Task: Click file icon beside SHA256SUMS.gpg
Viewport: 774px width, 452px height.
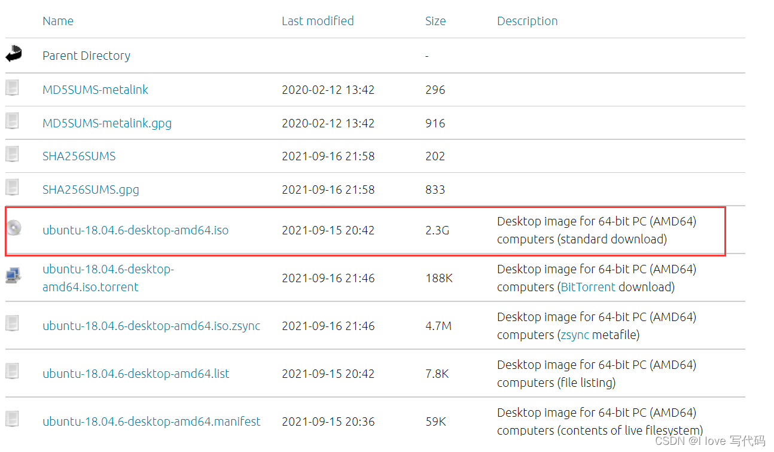Action: point(13,188)
